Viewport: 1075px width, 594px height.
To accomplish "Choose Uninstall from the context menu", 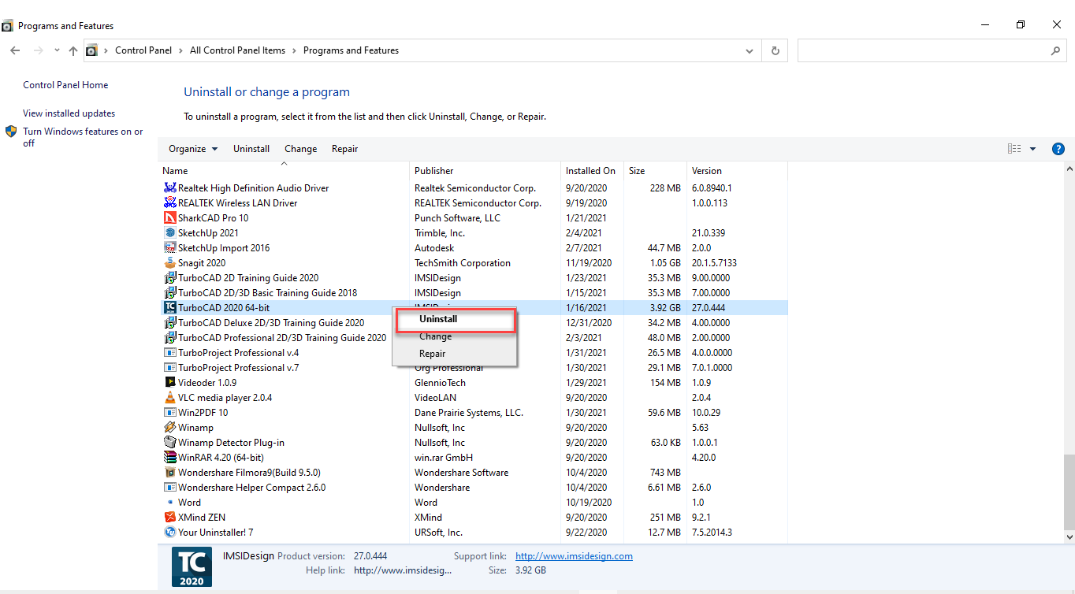I will click(x=455, y=320).
